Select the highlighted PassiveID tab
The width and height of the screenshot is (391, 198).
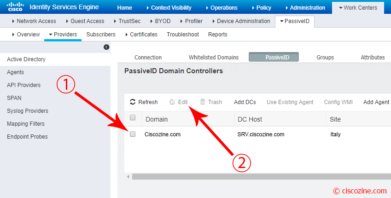(274, 57)
